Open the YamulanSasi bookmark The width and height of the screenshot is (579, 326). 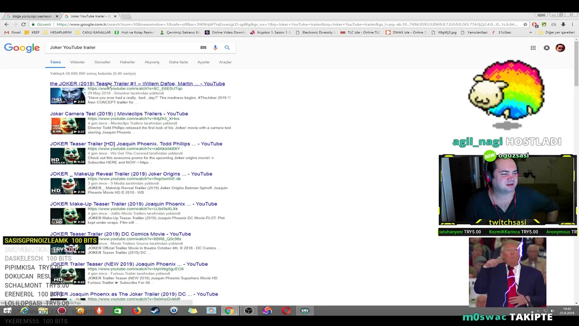coord(474,32)
